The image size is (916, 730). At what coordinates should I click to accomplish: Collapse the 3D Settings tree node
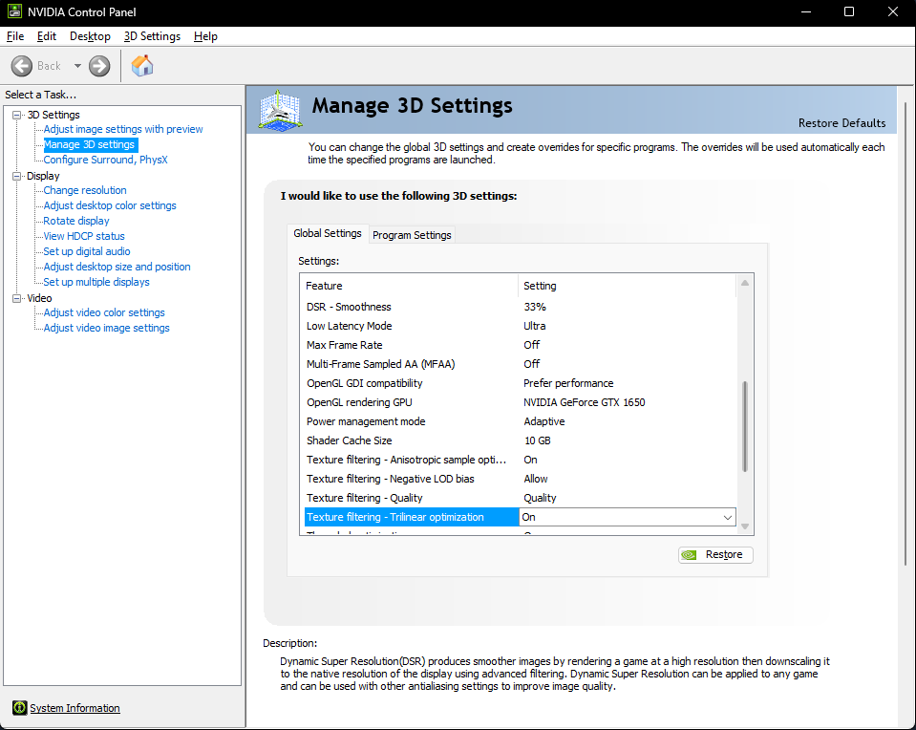tap(17, 116)
